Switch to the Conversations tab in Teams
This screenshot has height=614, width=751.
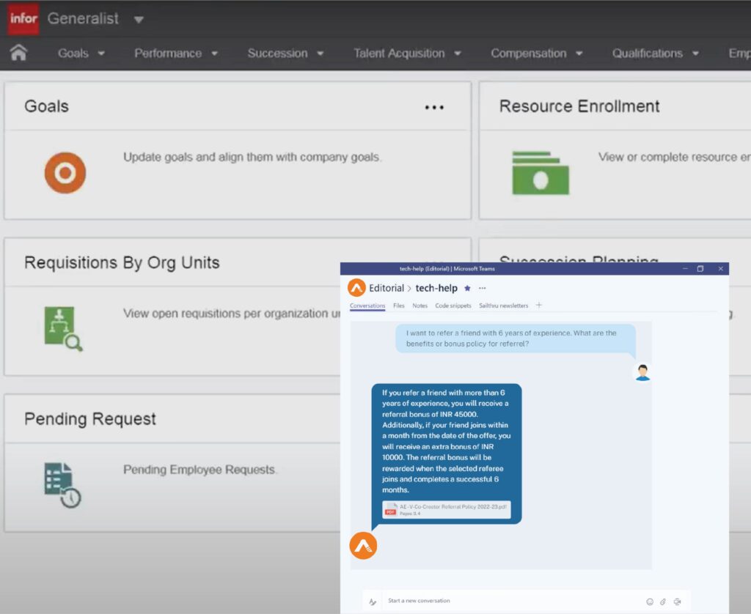point(367,306)
